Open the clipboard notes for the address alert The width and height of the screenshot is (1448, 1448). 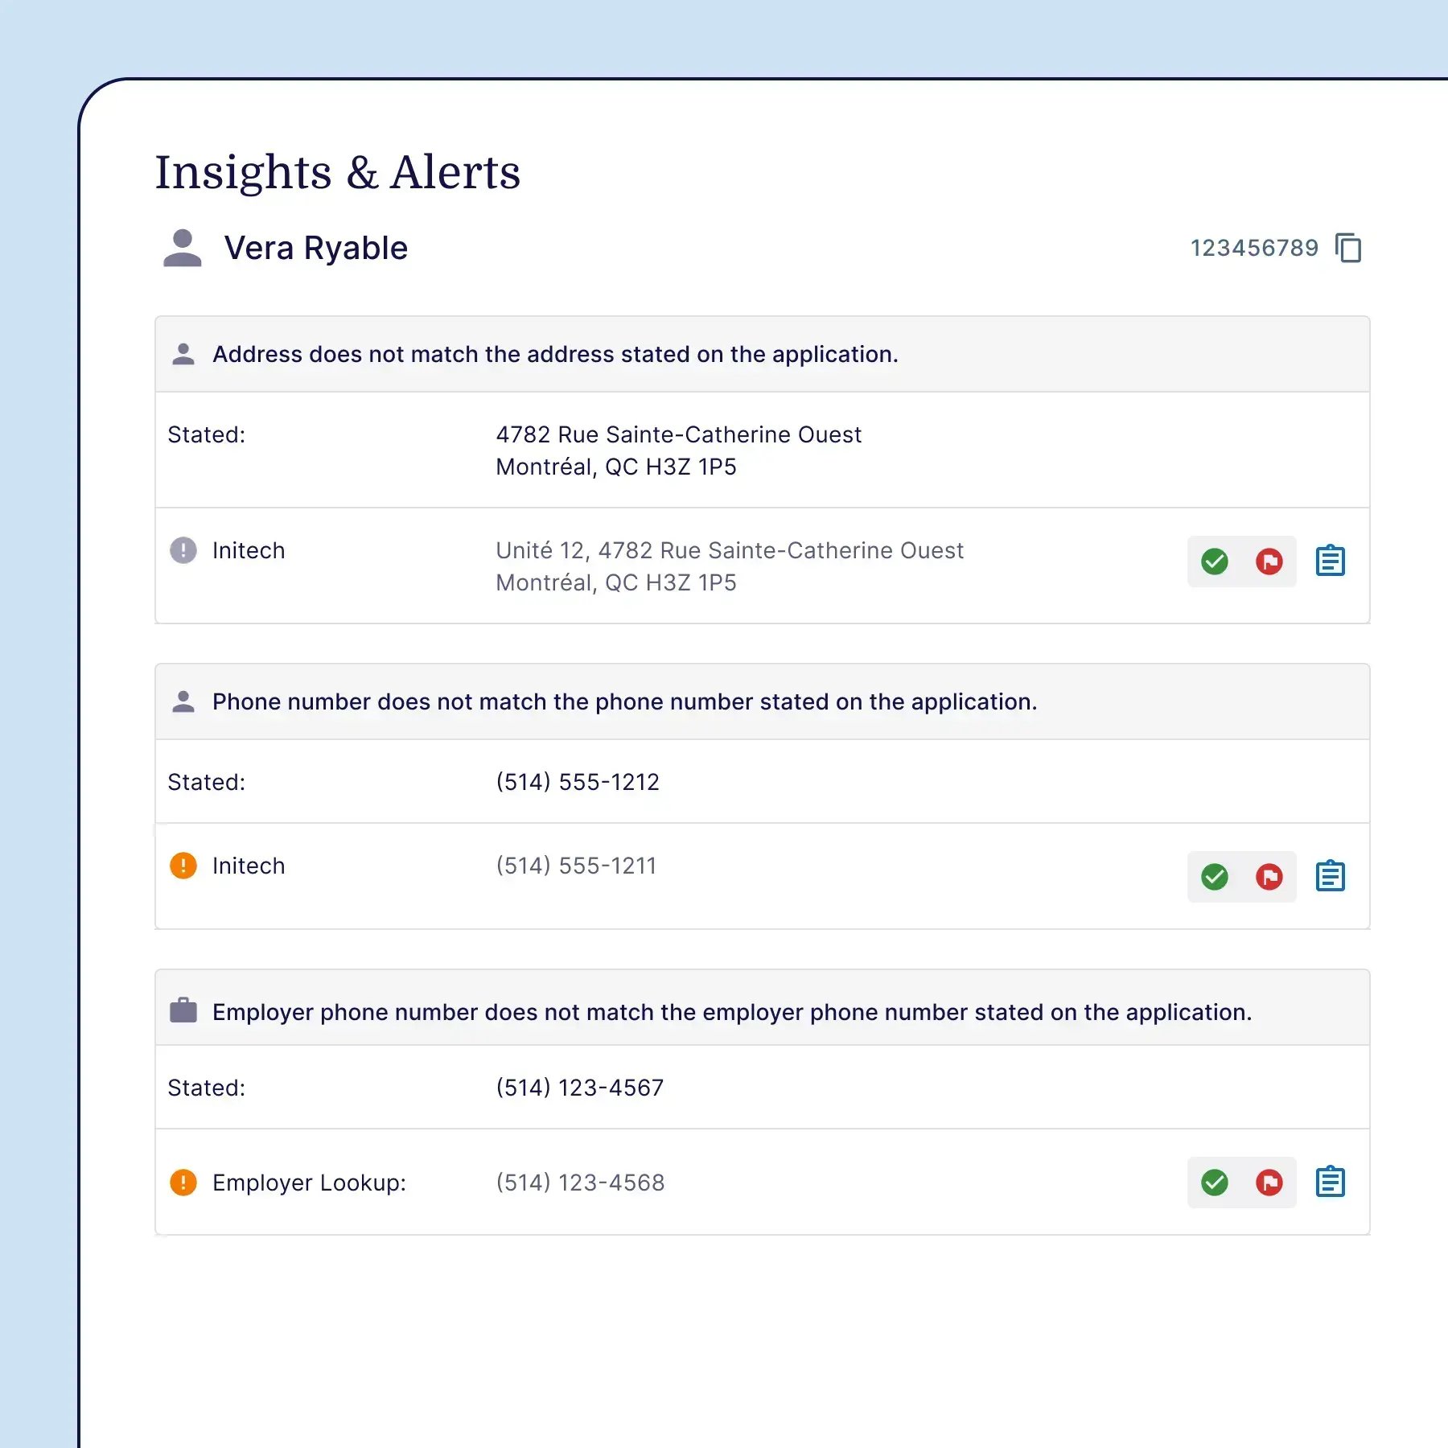1331,561
